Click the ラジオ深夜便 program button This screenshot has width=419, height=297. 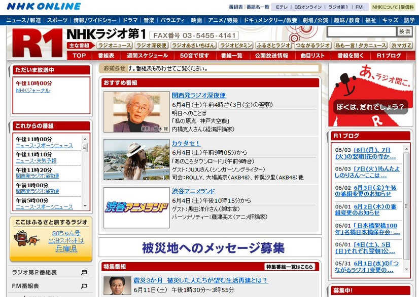click(x=151, y=46)
